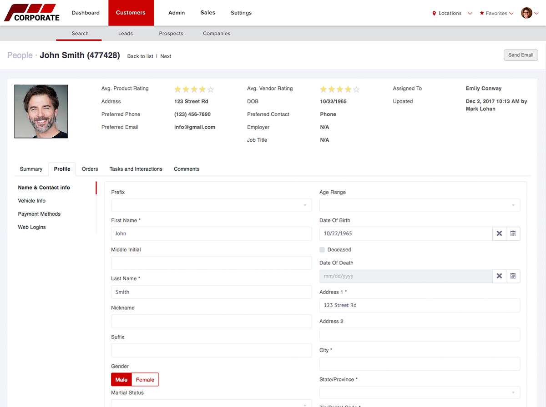This screenshot has width=546, height=407.
Task: Expand the Age Range dropdown
Action: coord(420,205)
